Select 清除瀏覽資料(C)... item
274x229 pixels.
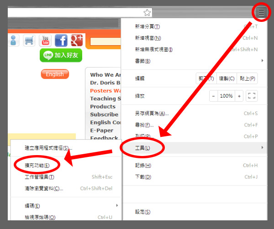point(66,188)
